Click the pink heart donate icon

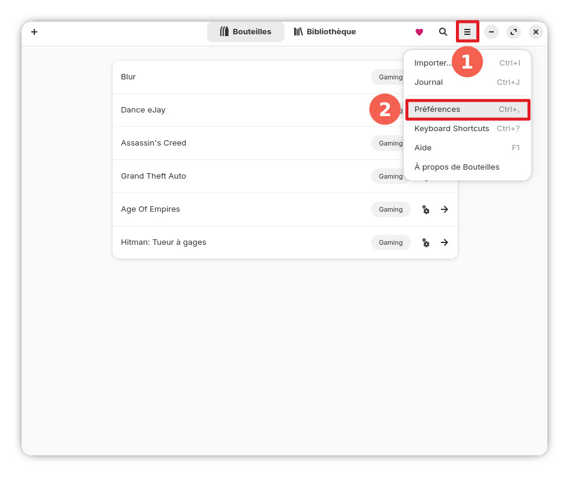(419, 32)
